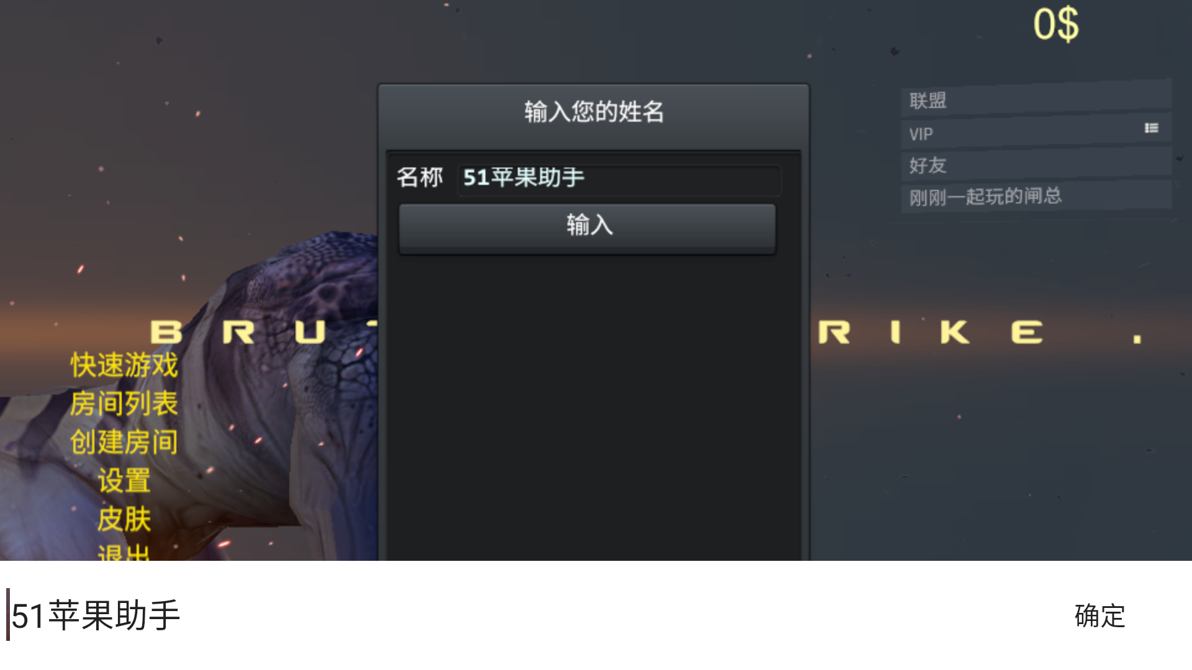The height and width of the screenshot is (670, 1192).
Task: Select the 好友 tab
Action: point(1036,164)
